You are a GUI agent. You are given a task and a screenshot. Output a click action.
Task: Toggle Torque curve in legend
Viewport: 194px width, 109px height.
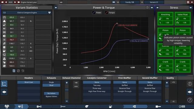(110, 13)
